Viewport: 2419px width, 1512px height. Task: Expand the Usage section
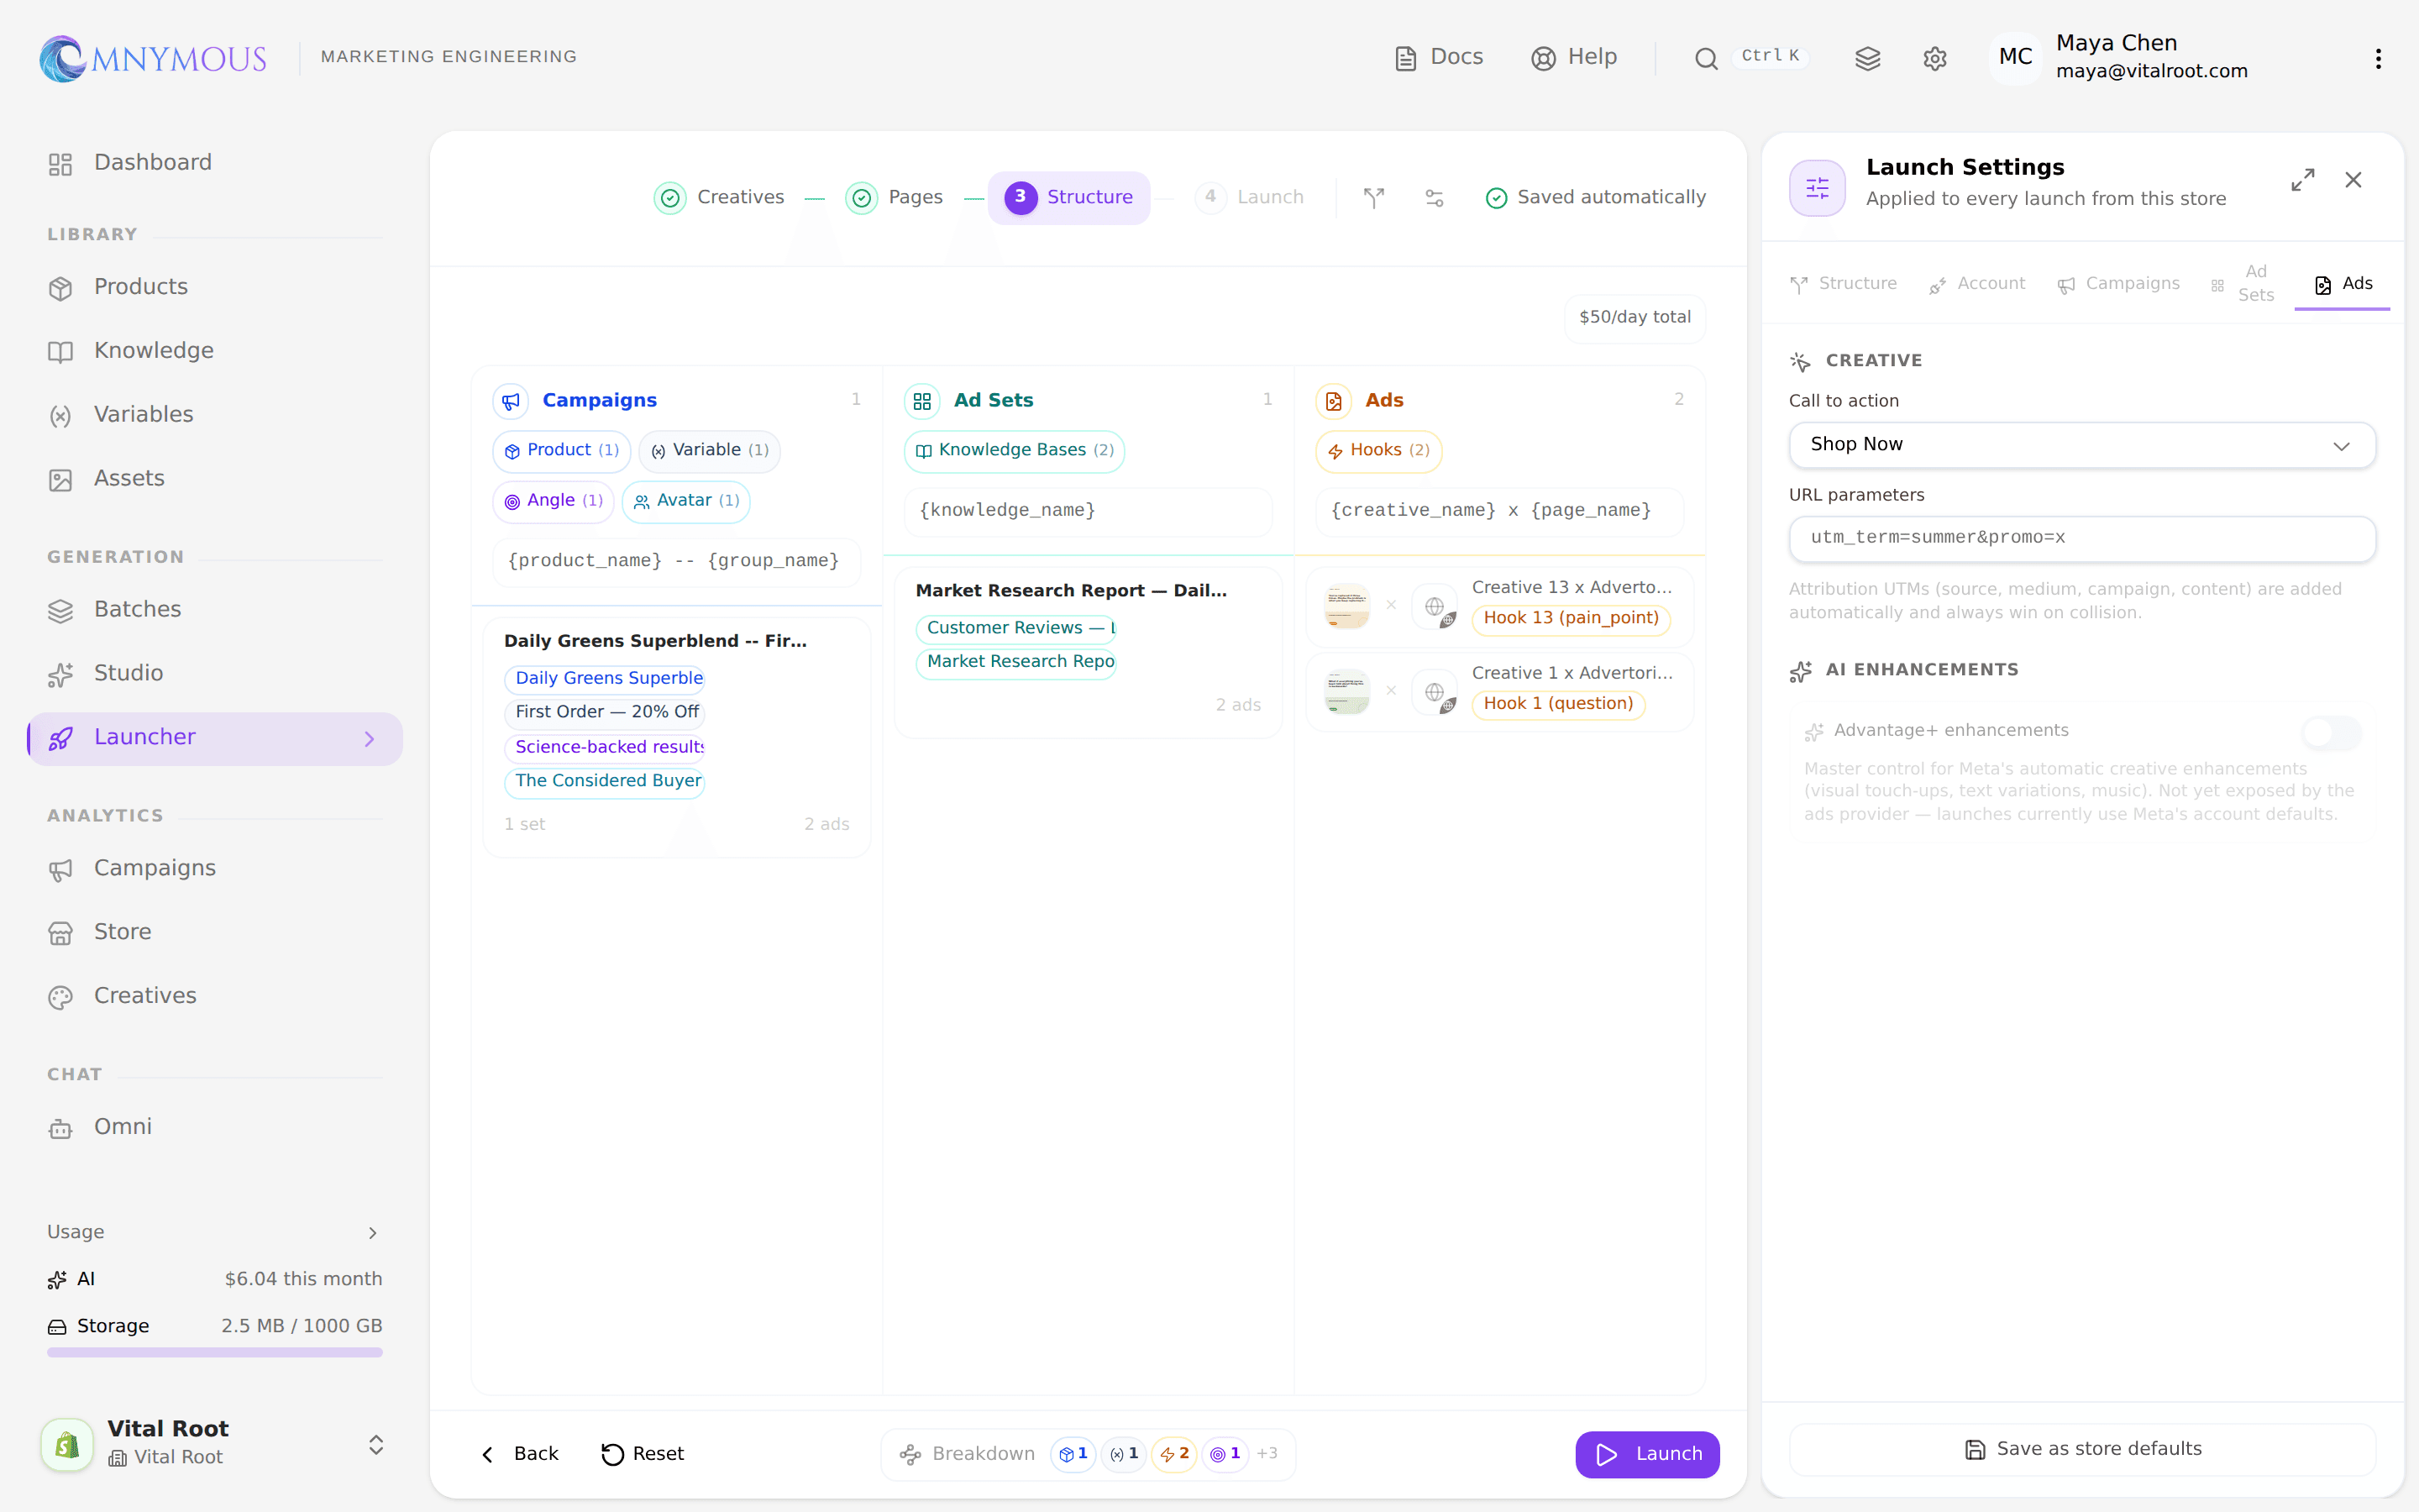point(214,1233)
